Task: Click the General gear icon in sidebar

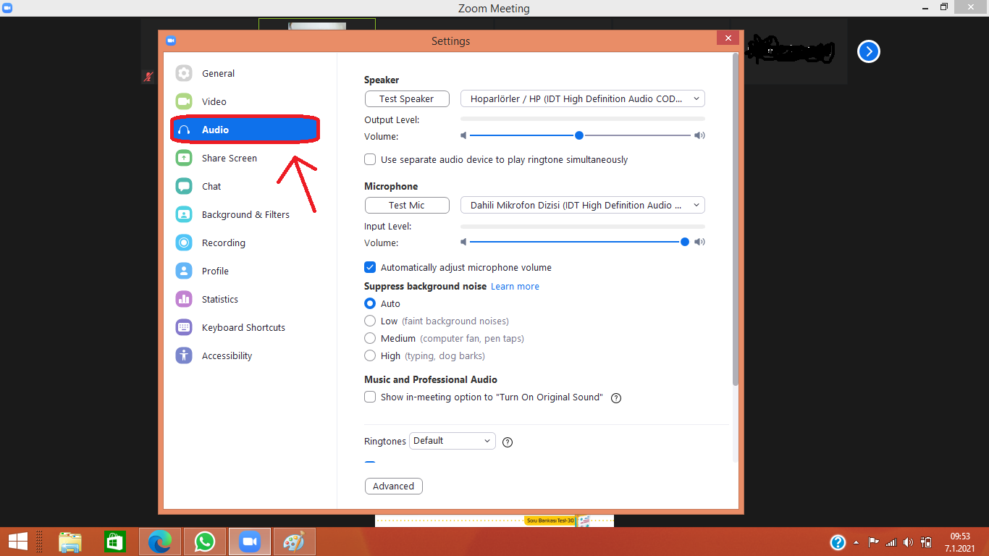Action: (x=184, y=73)
